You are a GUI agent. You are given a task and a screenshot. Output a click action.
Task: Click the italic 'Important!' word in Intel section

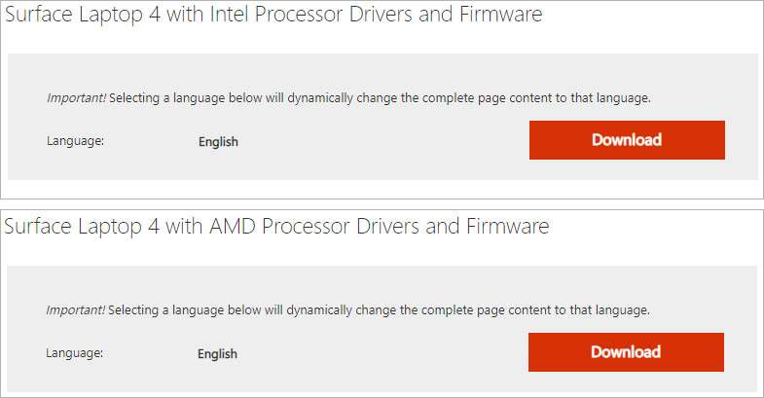[x=76, y=99]
